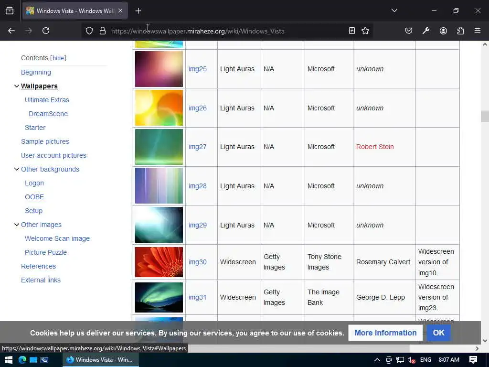Viewport: 489px width, 367px height.
Task: Accept cookies with OK button
Action: (x=438, y=333)
